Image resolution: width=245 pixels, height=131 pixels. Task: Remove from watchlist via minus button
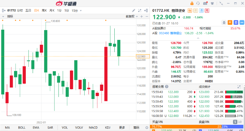coord(242,23)
